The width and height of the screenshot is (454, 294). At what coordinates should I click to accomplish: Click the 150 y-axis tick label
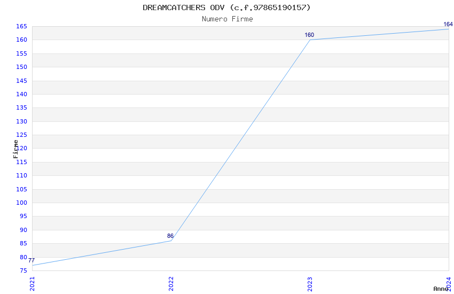tap(22, 67)
